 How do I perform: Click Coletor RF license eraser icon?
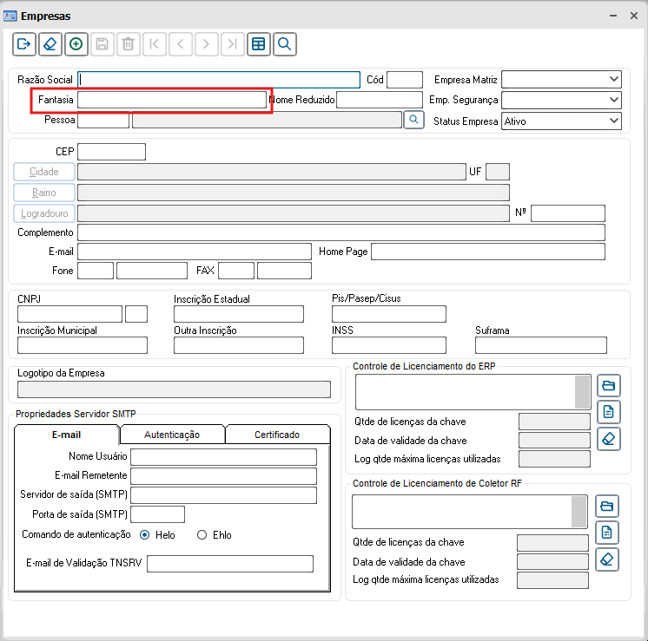(x=606, y=559)
